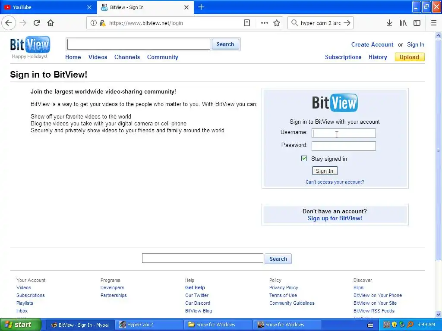The width and height of the screenshot is (442, 331).
Task: Click the magnifier icon in the system tray
Action: 410,325
